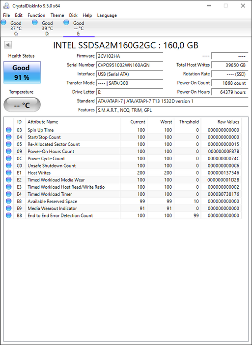Click the Drive Letter field E:
The width and height of the screenshot is (252, 345).
pyautogui.click(x=129, y=92)
